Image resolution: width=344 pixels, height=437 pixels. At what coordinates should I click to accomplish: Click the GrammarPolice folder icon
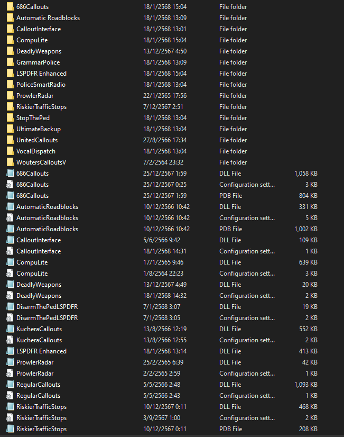pyautogui.click(x=10, y=62)
